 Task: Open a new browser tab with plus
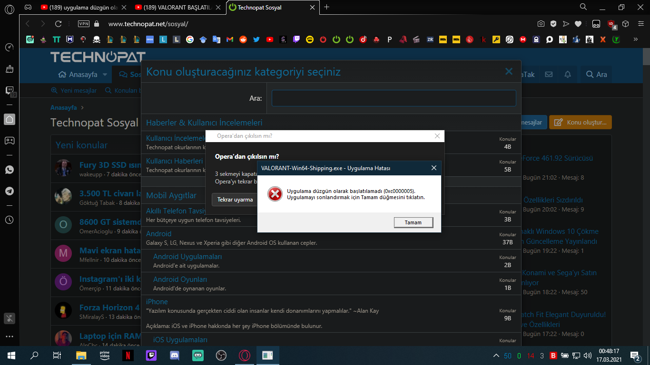(x=326, y=7)
